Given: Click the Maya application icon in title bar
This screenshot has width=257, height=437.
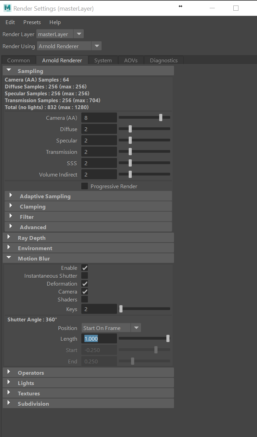Looking at the screenshot, I should [7, 8].
